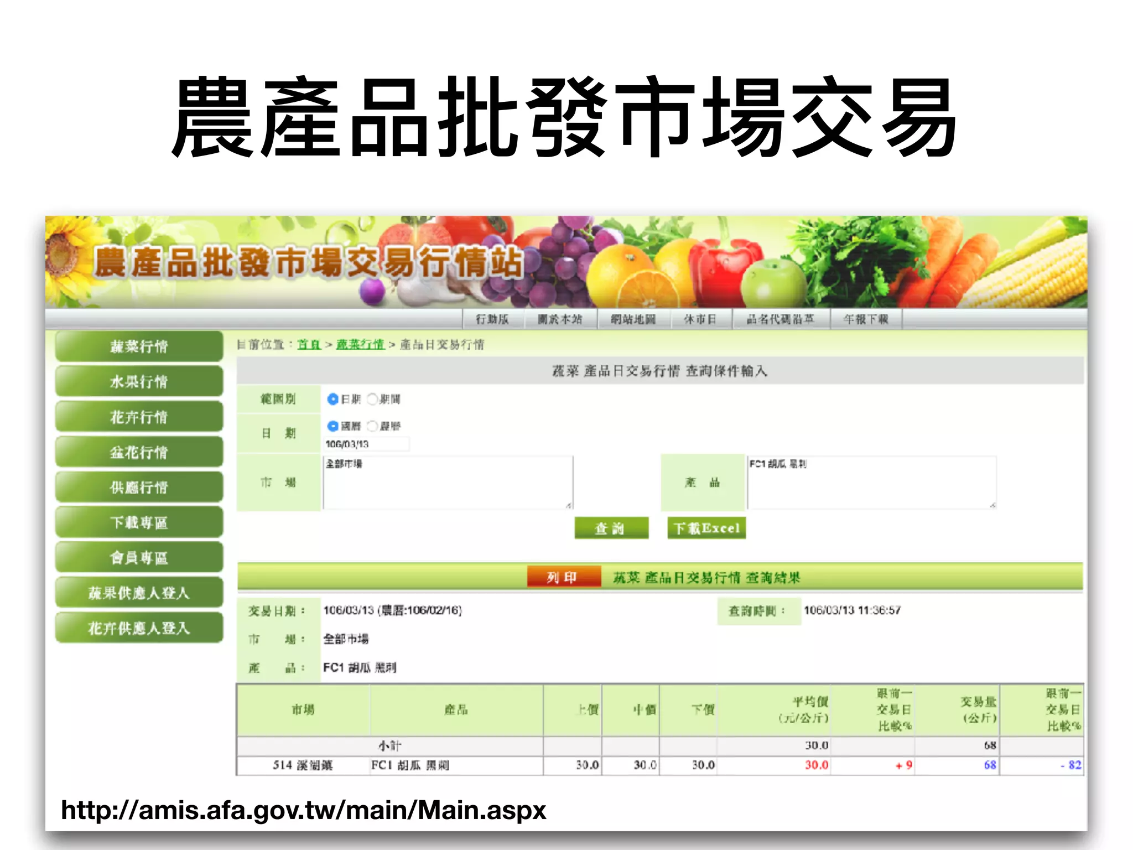
Task: Open the 蔬菜行情 sidebar menu
Action: (139, 346)
